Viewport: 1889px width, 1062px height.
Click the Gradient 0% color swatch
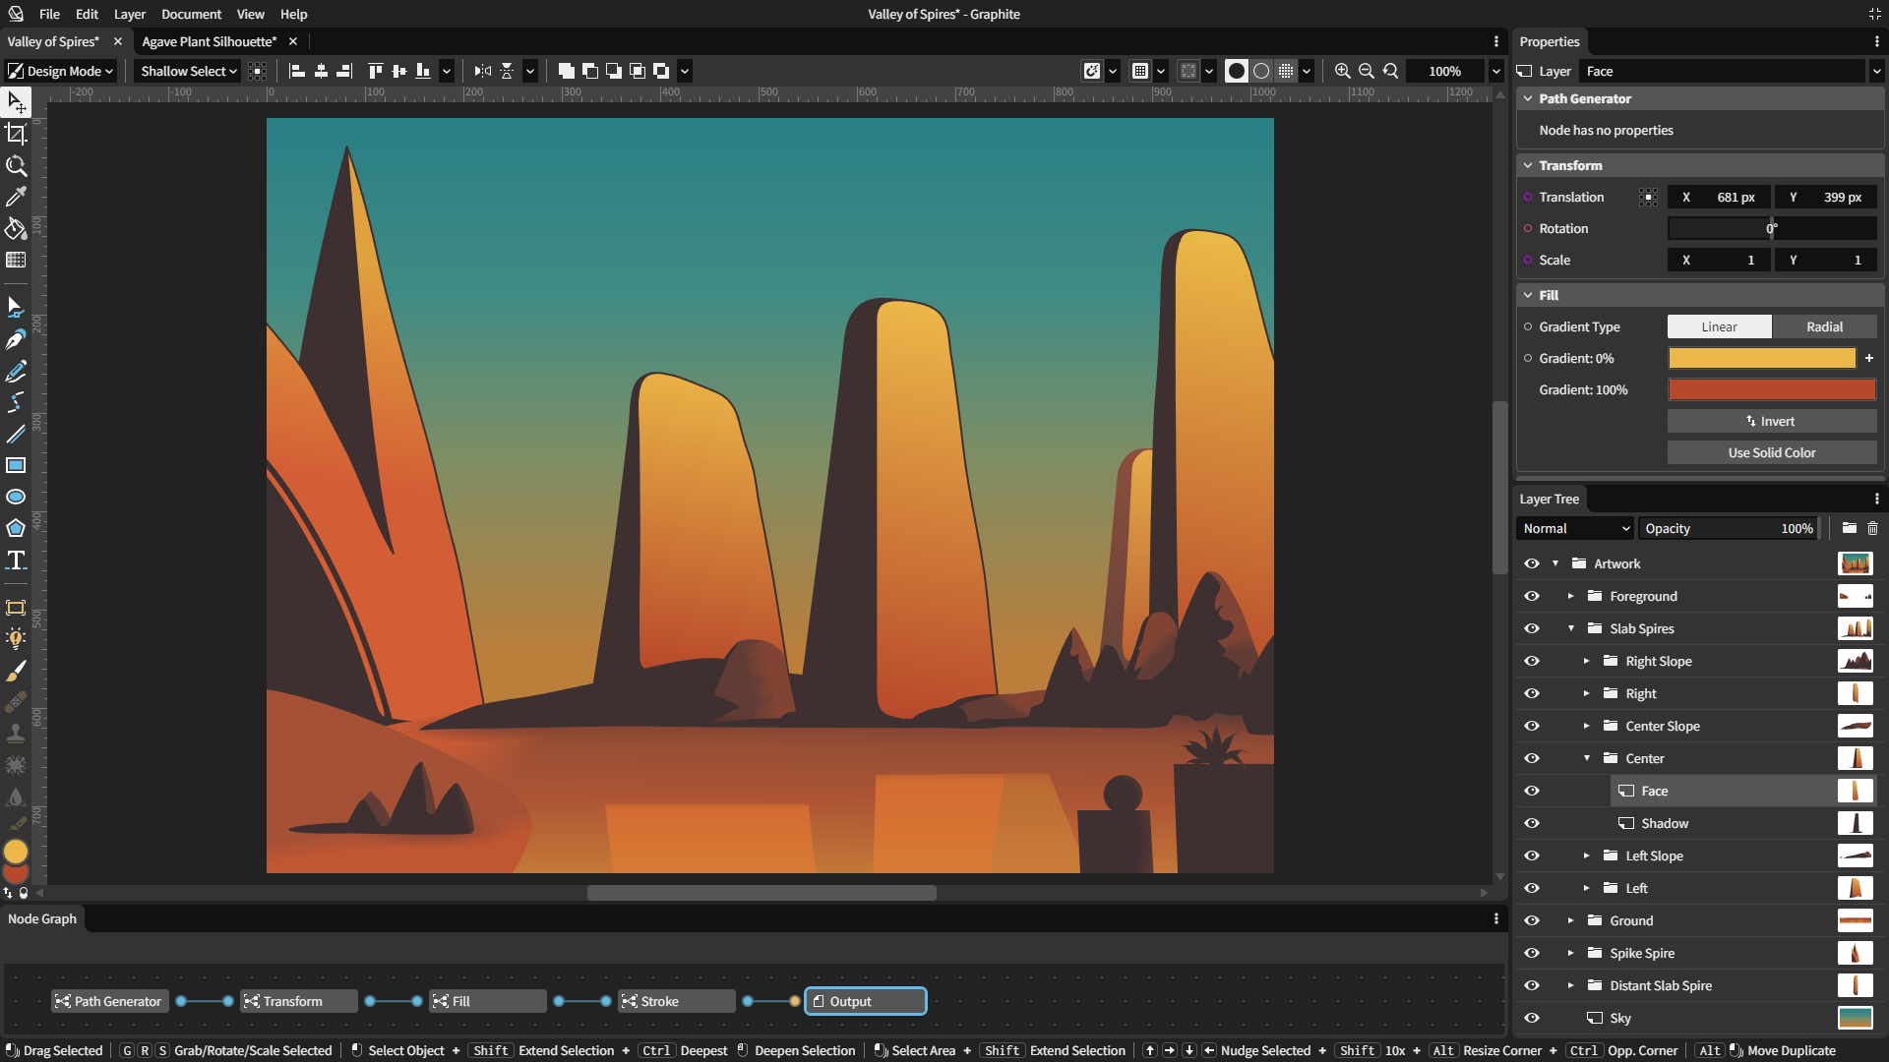(1762, 358)
